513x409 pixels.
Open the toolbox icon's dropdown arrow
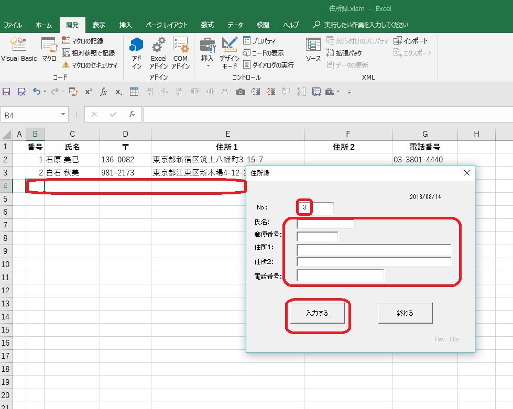[x=339, y=92]
